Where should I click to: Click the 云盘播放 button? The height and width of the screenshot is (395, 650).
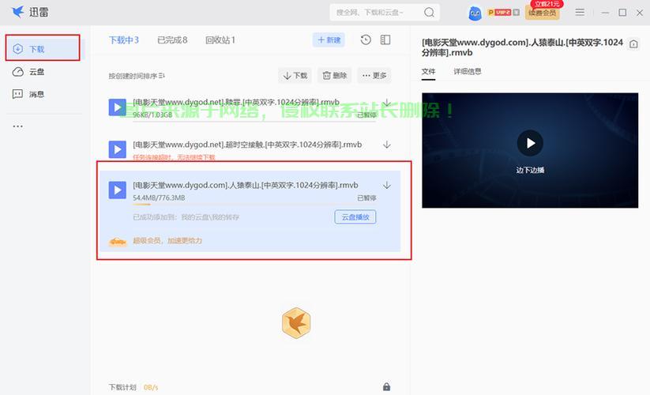(355, 217)
